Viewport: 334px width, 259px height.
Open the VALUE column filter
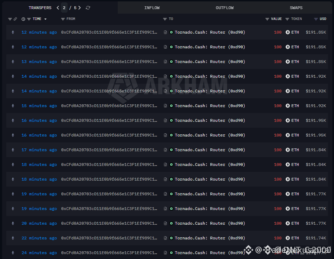[267, 19]
